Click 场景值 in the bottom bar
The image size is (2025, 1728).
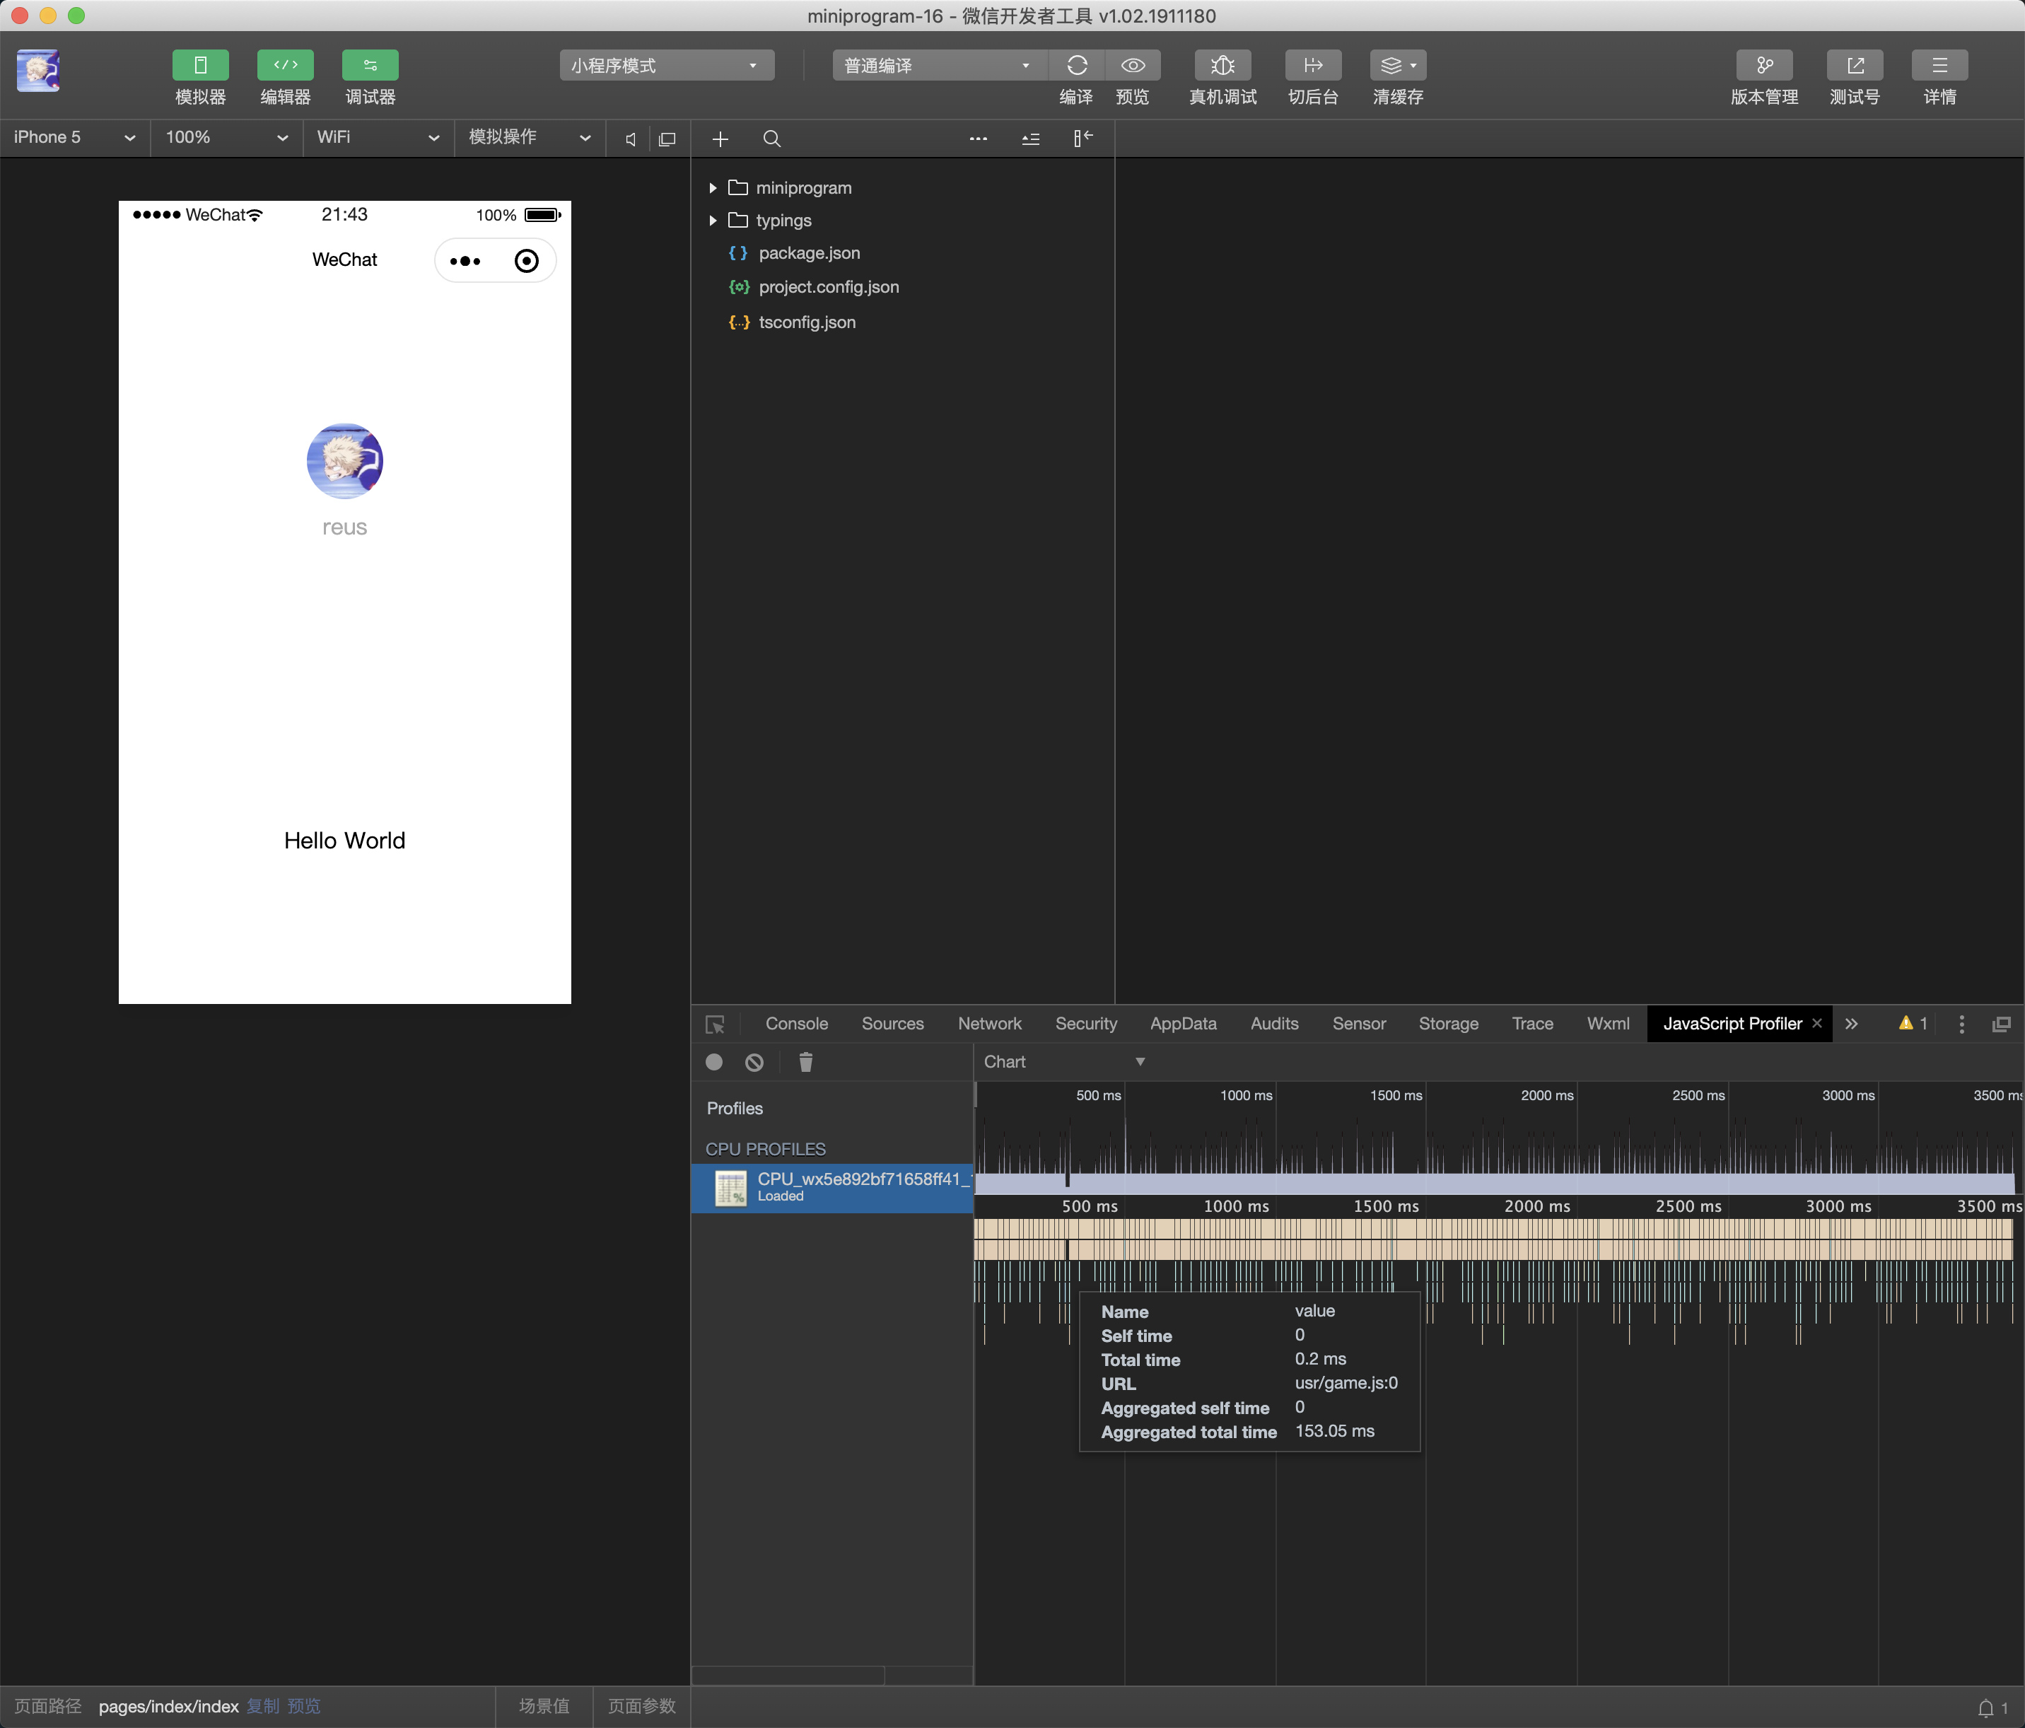tap(544, 1707)
